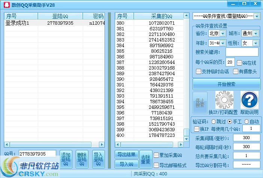Click 序号 header of the login list

21,16
